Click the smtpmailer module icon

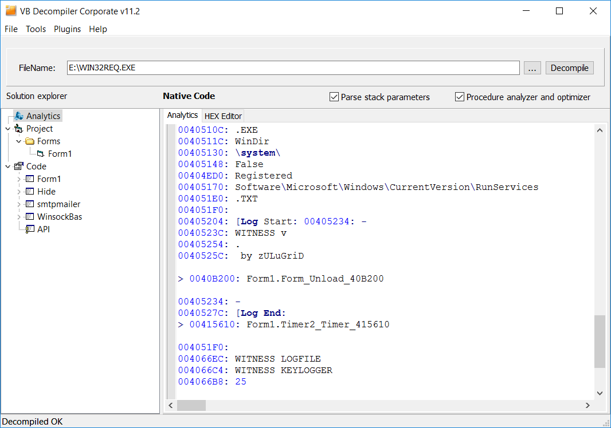30,204
